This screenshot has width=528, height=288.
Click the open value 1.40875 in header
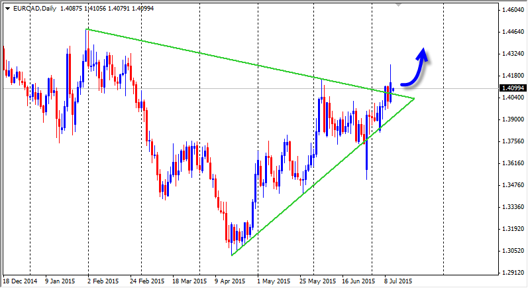(71, 9)
